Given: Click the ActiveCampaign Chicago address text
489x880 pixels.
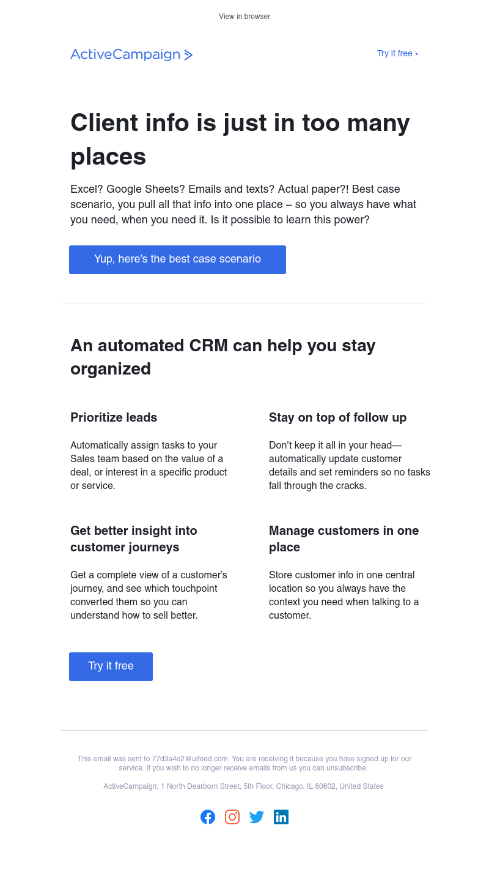Looking at the screenshot, I should tap(243, 786).
